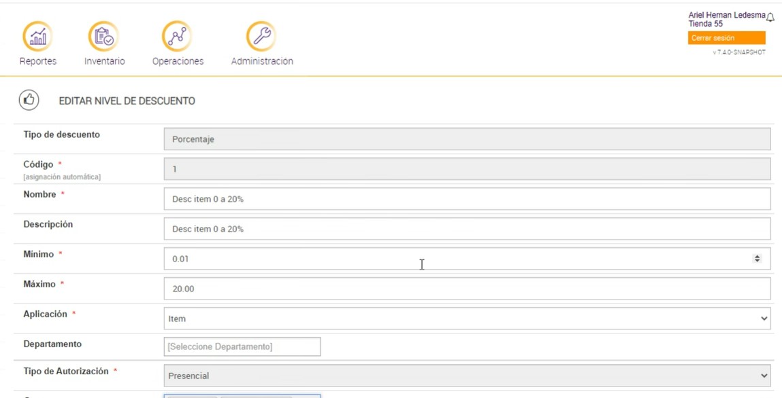Click the disabled Código field
This screenshot has height=398, width=782.
coord(467,169)
